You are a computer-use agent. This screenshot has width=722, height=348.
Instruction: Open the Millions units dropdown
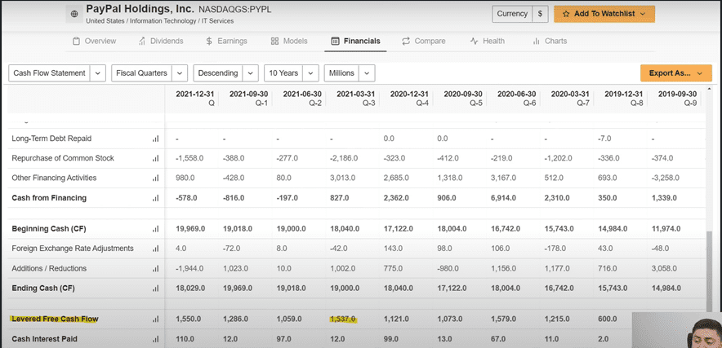click(350, 73)
